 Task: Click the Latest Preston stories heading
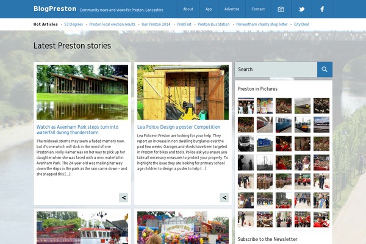coord(72,46)
